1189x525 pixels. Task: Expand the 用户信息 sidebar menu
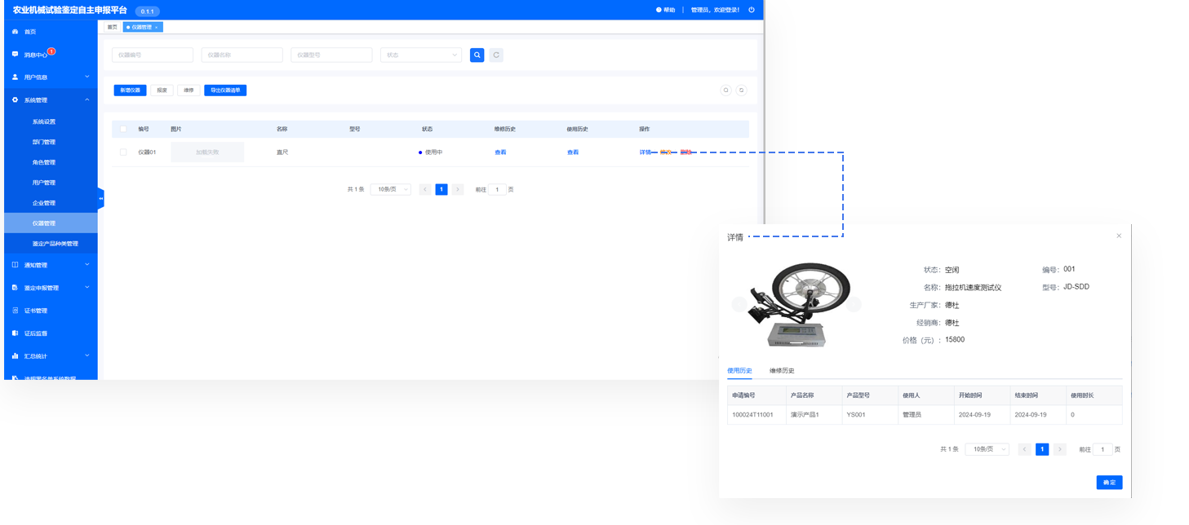49,77
